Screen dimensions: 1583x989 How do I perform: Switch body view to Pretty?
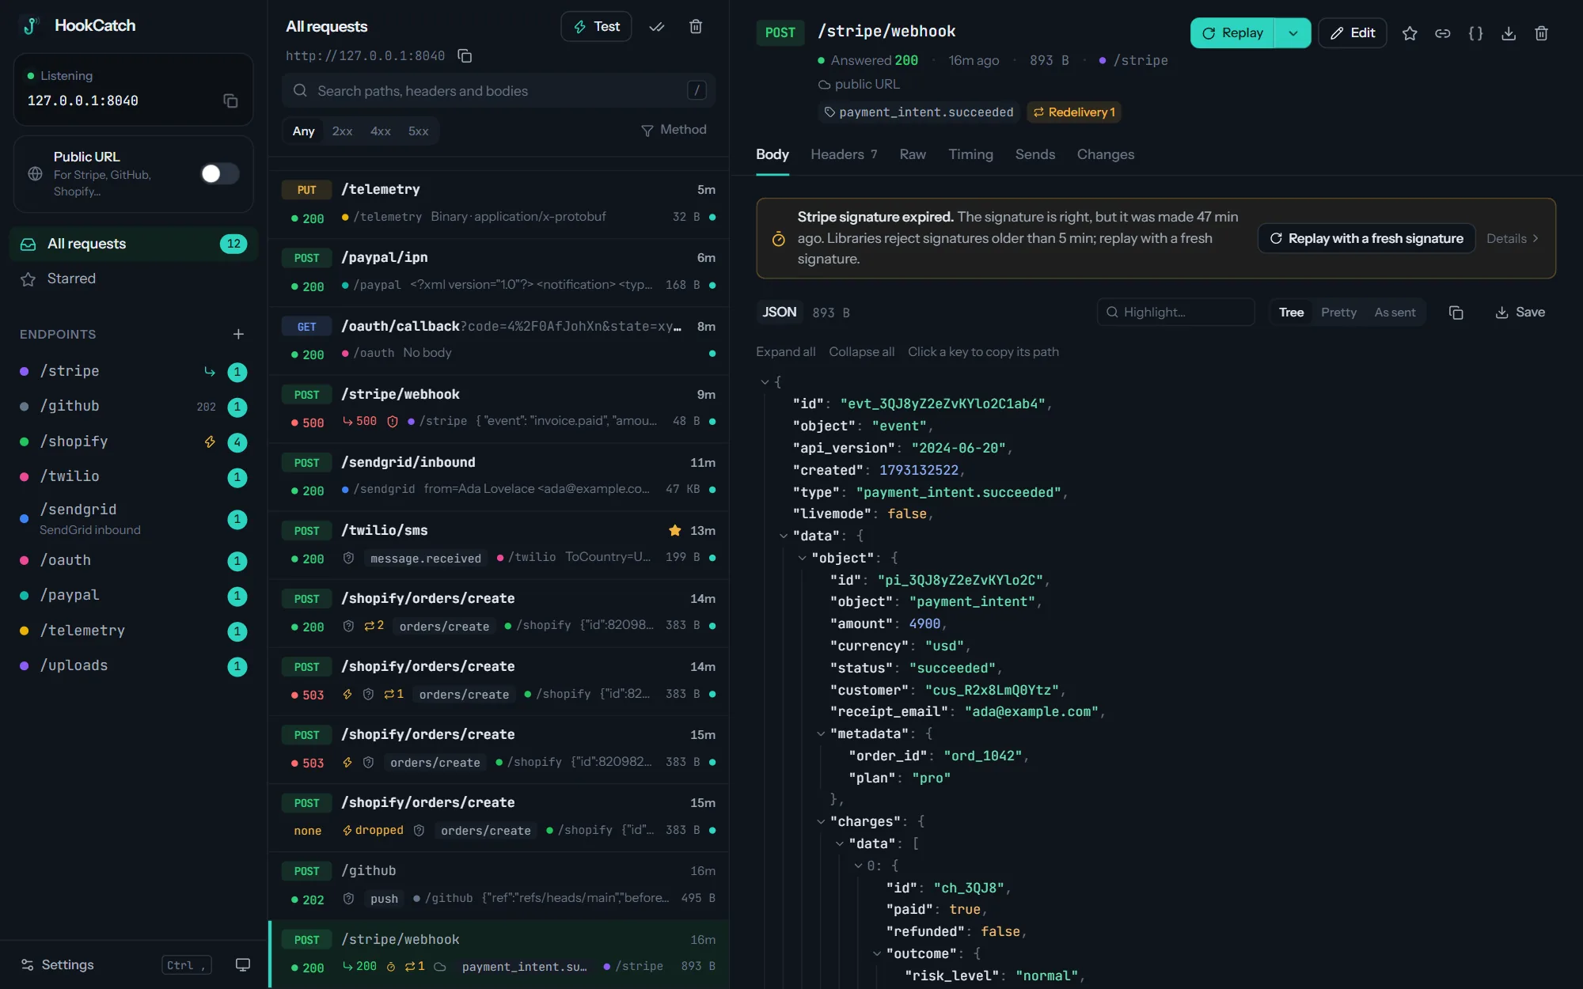click(x=1338, y=313)
